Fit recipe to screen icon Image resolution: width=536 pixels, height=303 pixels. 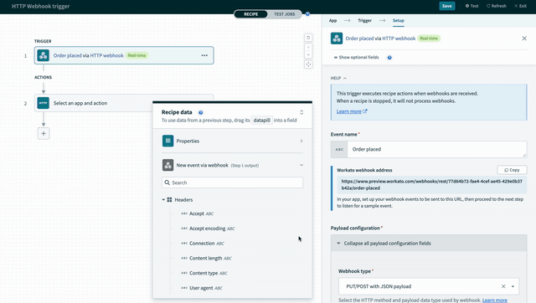click(x=308, y=64)
